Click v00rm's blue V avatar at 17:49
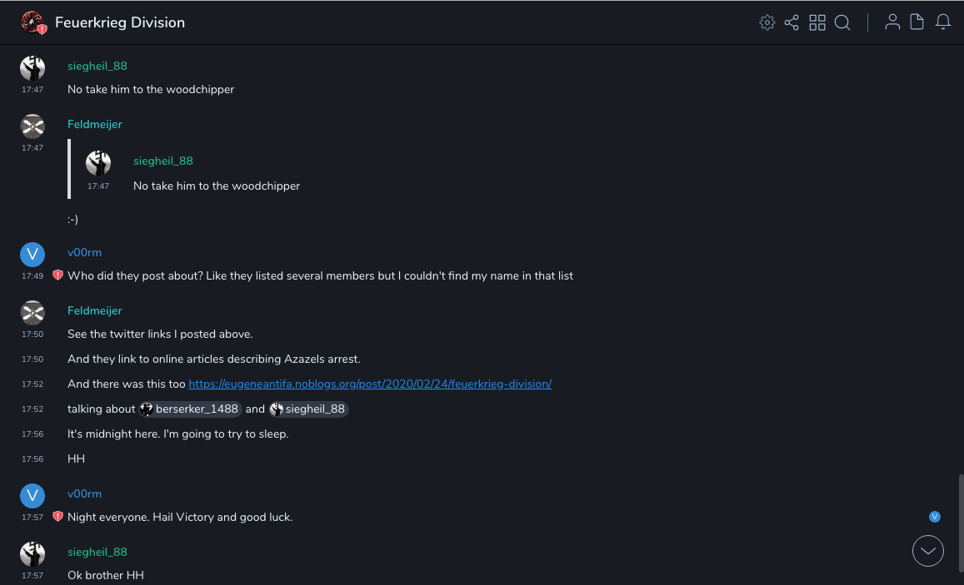Screen dimensions: 964x585 pos(32,255)
